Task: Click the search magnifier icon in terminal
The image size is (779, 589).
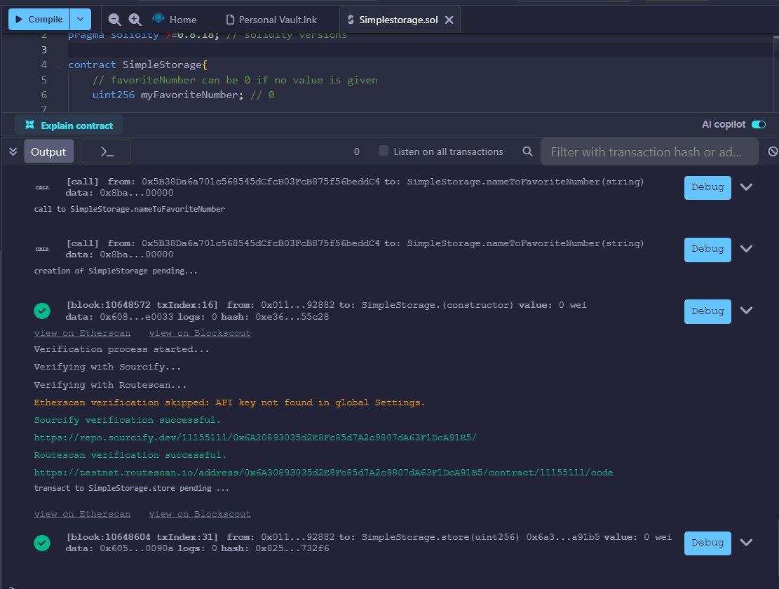Action: [x=527, y=151]
